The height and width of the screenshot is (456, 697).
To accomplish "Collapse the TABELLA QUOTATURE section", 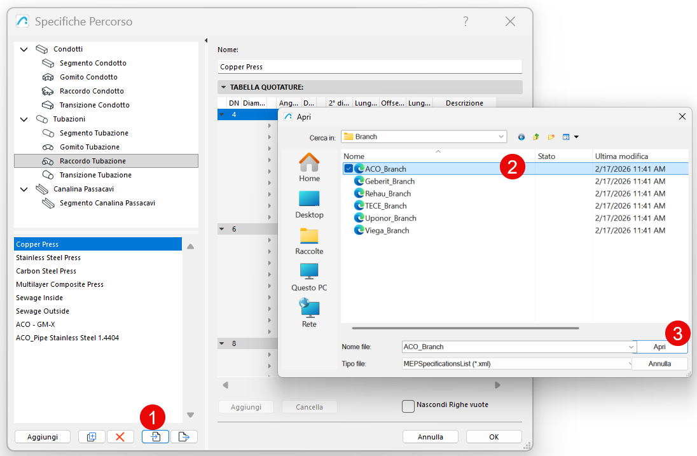I will (x=224, y=87).
